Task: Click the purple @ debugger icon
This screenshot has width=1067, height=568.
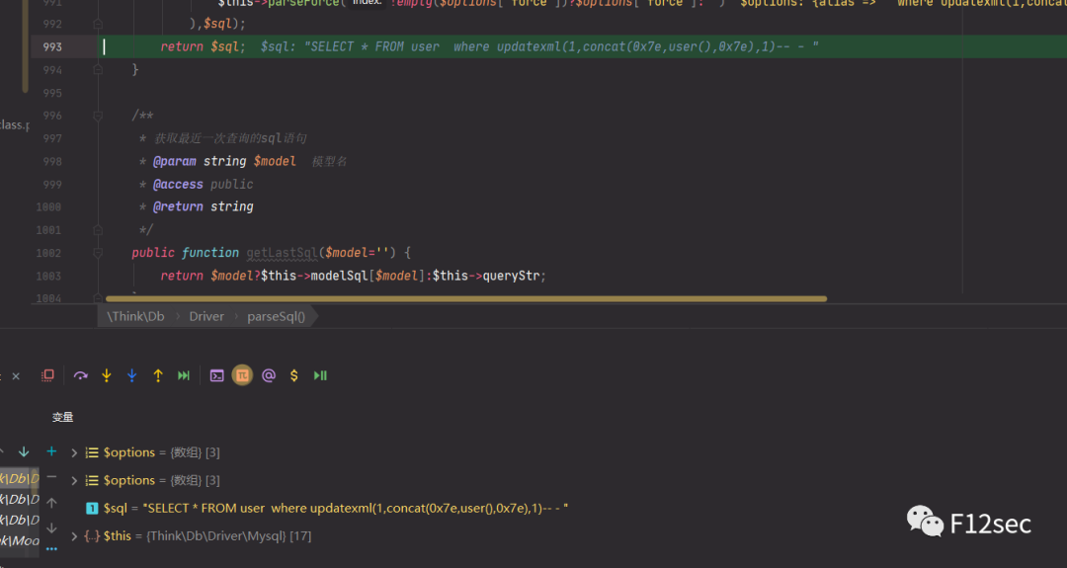Action: coord(269,375)
